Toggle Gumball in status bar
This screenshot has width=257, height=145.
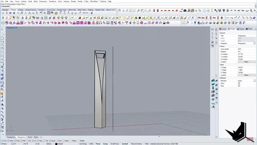click(x=125, y=144)
